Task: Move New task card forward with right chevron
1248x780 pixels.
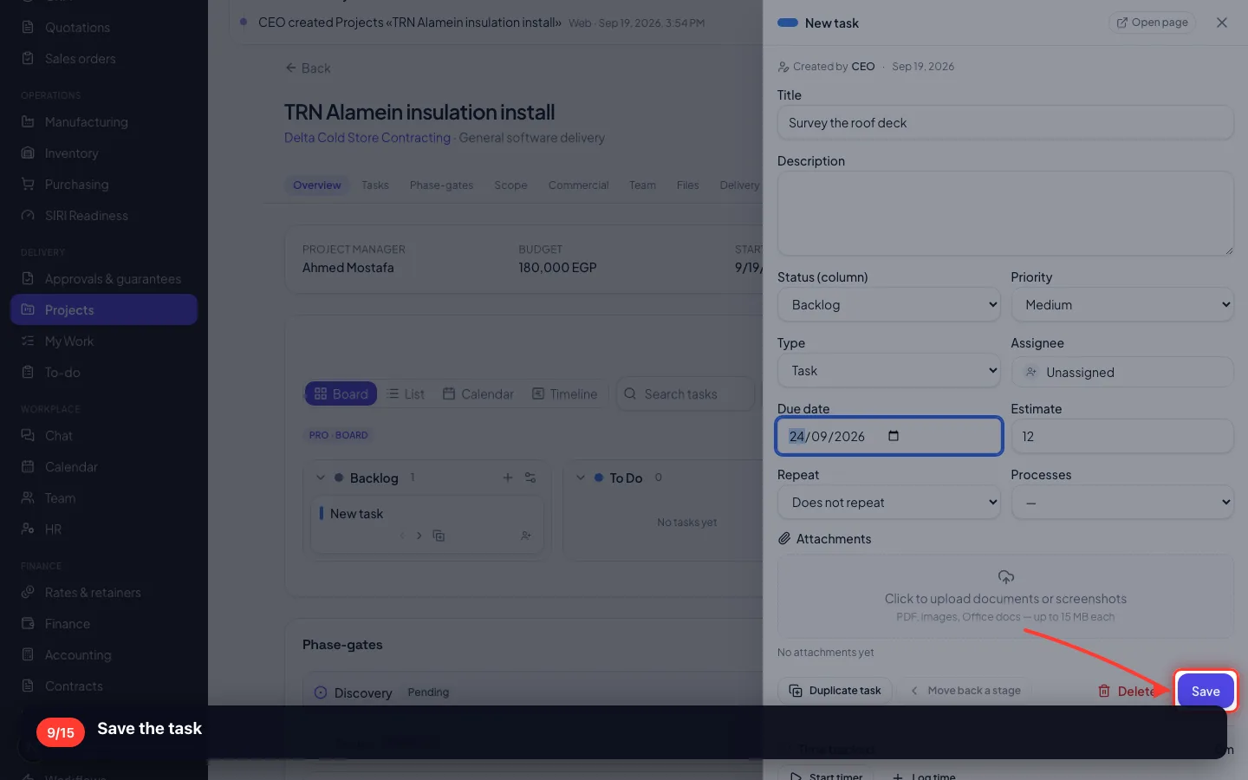Action: (x=419, y=536)
